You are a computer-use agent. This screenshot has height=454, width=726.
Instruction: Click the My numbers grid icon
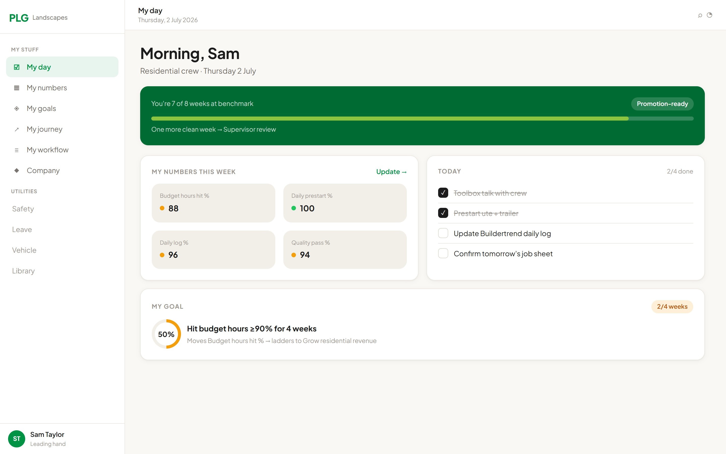click(x=17, y=88)
